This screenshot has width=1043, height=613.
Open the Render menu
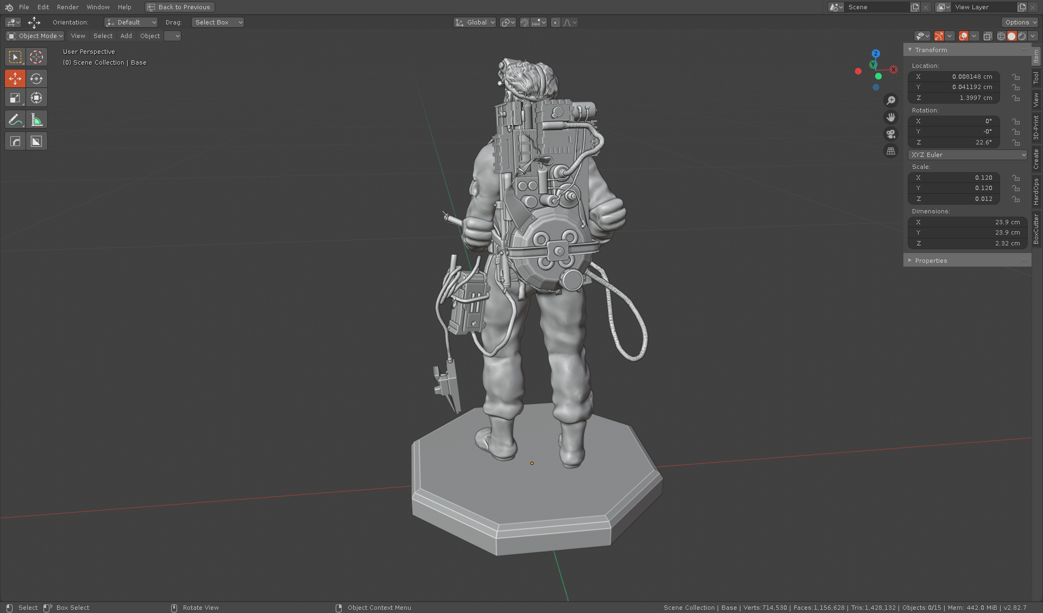pos(67,7)
